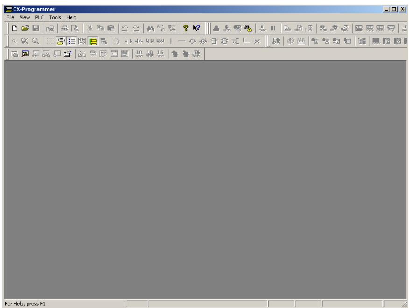Toggle show comments speech-bubble button

pos(61,41)
